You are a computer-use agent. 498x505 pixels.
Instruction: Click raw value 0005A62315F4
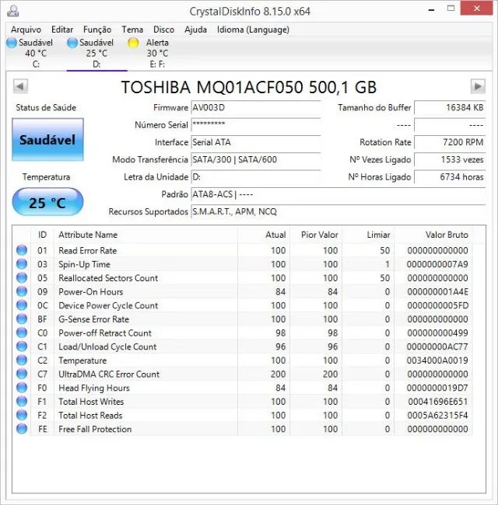(x=437, y=416)
